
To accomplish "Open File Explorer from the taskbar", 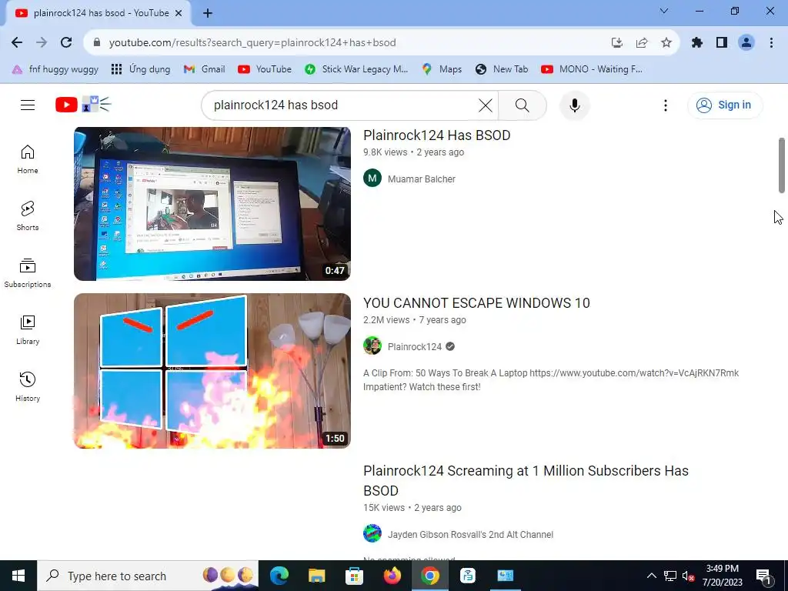I will click(x=316, y=576).
